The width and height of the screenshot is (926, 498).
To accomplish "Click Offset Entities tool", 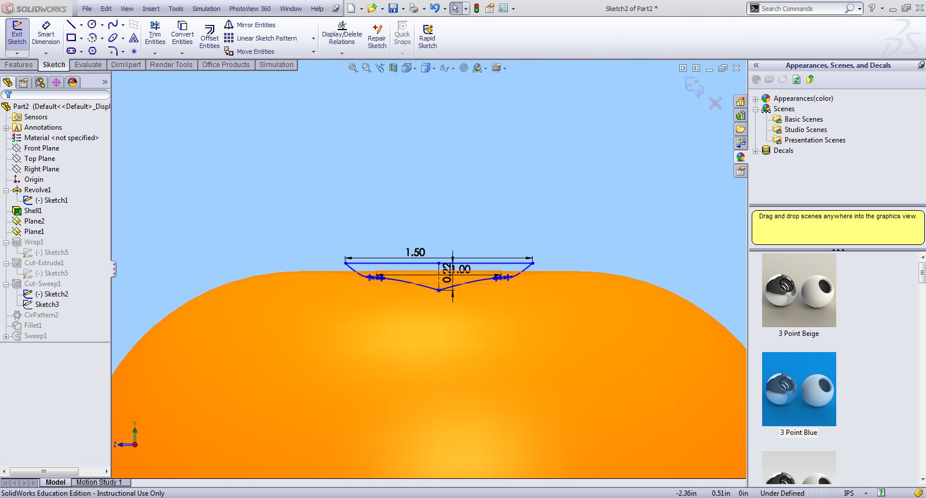I will [x=210, y=37].
